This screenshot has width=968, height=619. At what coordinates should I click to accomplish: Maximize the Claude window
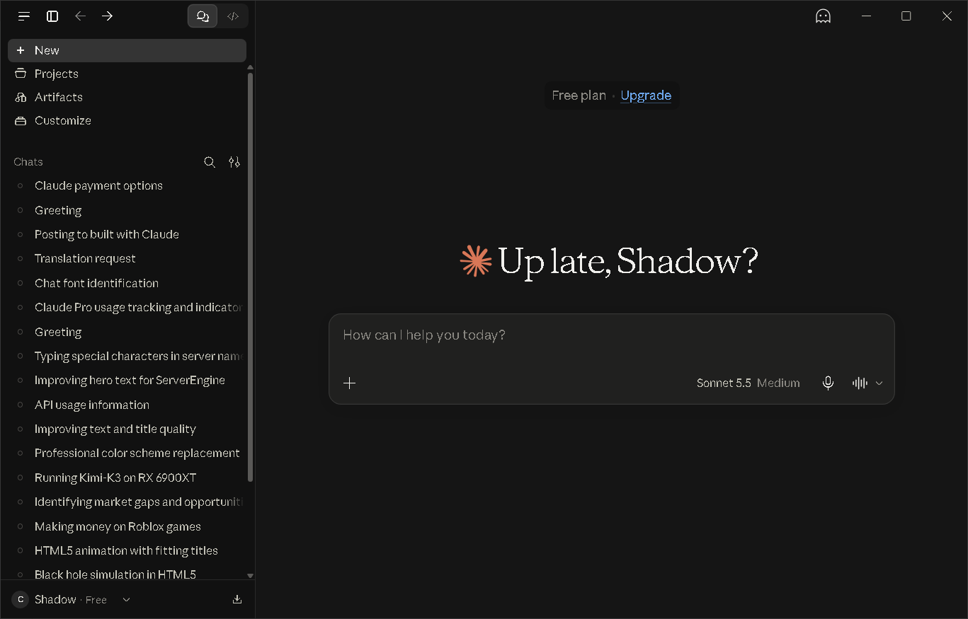[906, 16]
